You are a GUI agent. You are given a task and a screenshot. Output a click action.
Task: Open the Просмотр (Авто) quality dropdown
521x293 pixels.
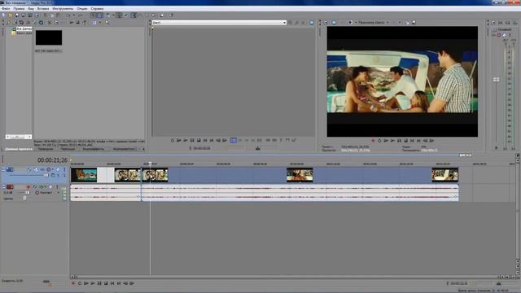373,23
